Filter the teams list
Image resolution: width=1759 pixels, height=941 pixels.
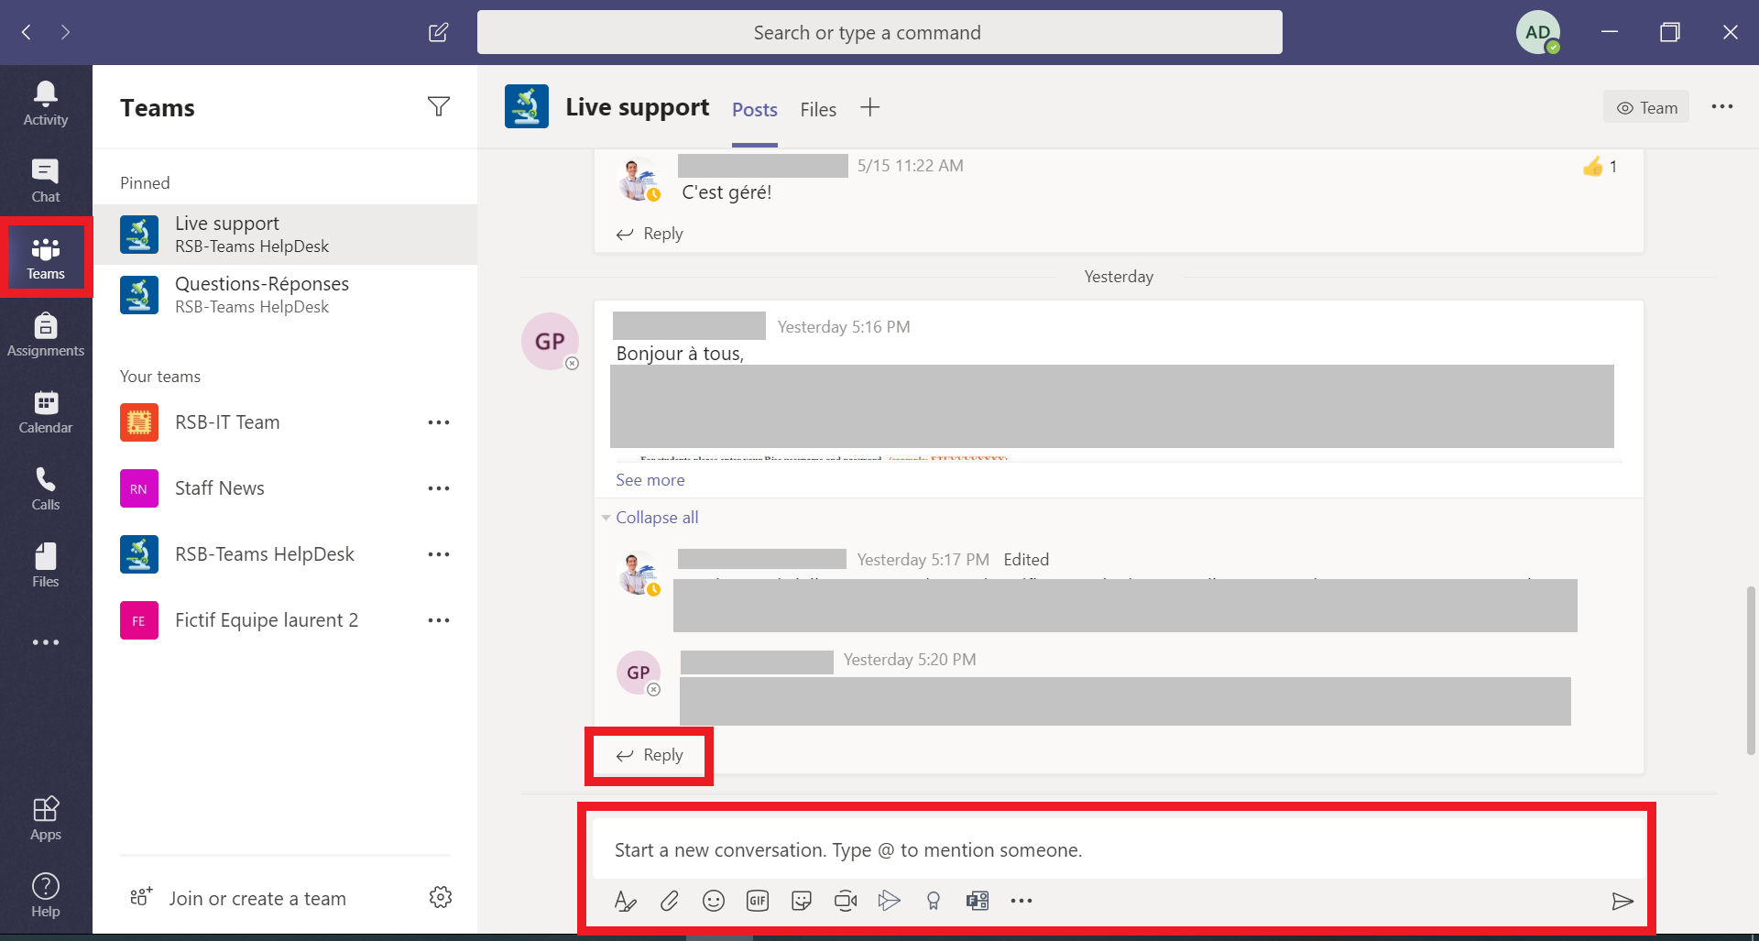coord(439,107)
